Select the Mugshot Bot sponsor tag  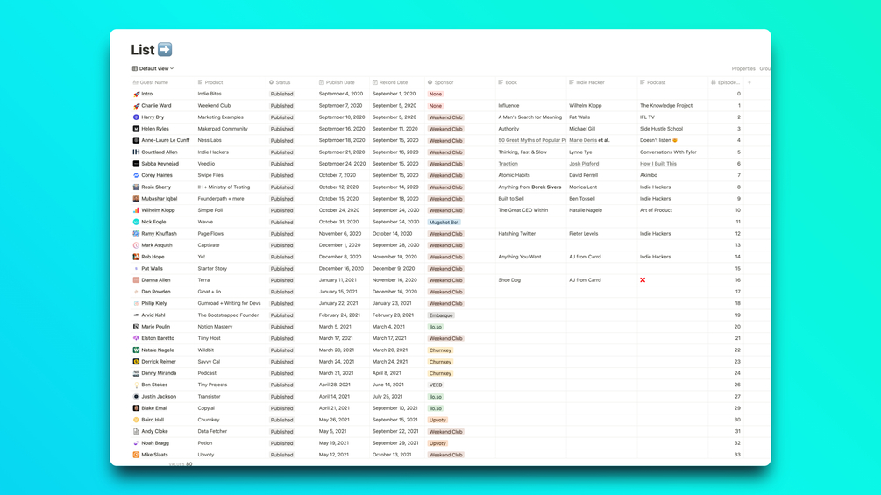[444, 223]
